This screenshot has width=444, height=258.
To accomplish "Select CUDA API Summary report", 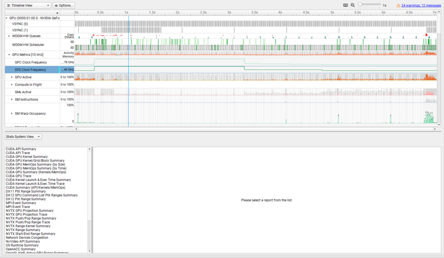I will tap(21, 149).
